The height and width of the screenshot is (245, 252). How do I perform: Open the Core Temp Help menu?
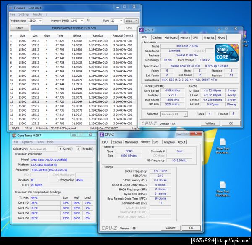(50, 142)
